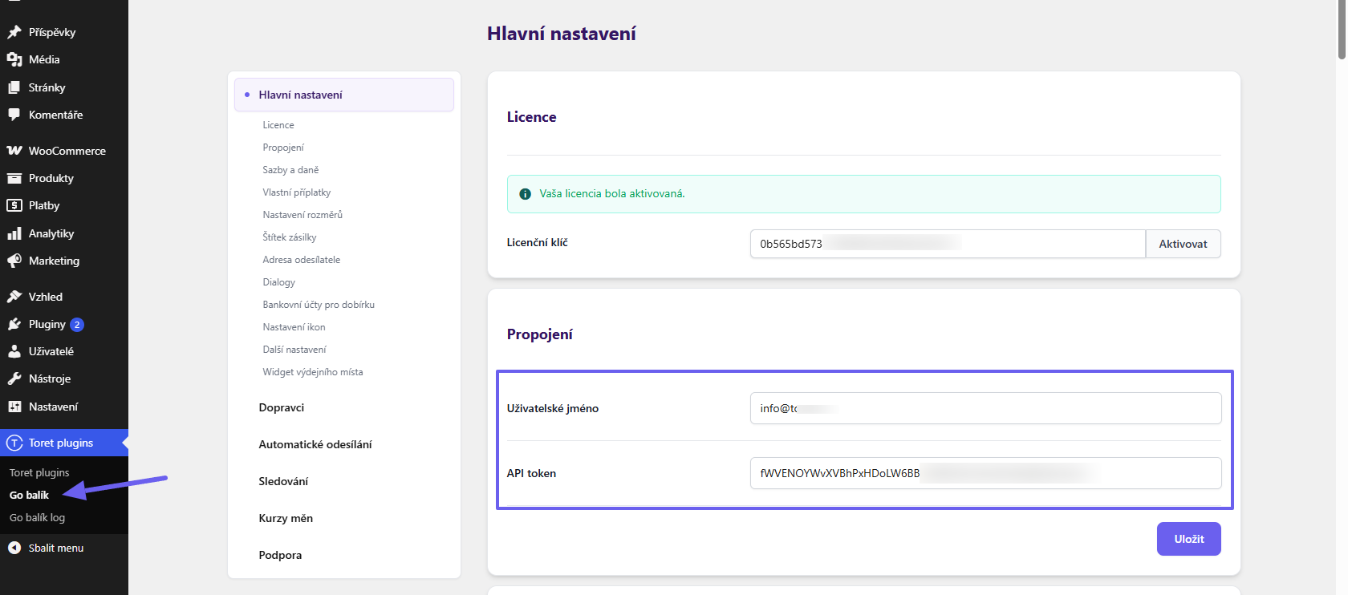Click the Příspěvky pin icon
1348x595 pixels.
14,32
